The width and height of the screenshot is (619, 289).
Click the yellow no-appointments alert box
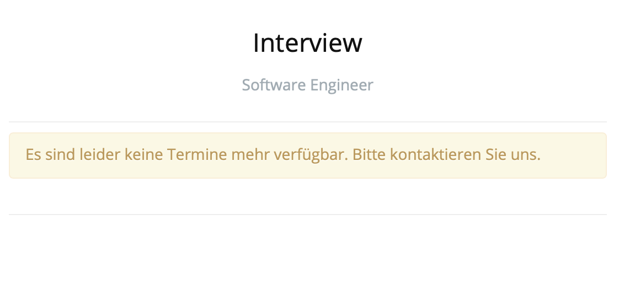[307, 156]
